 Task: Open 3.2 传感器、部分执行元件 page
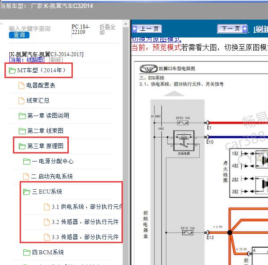(x=85, y=222)
